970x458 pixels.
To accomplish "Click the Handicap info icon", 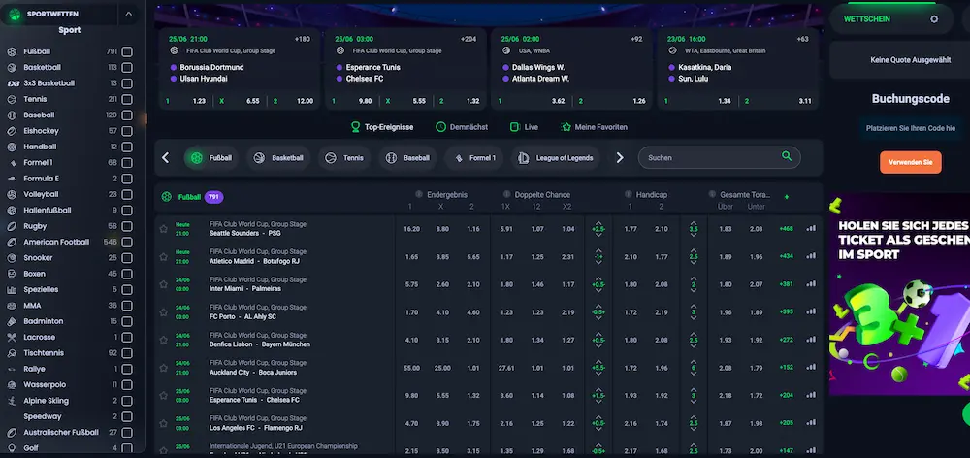I will [x=629, y=194].
